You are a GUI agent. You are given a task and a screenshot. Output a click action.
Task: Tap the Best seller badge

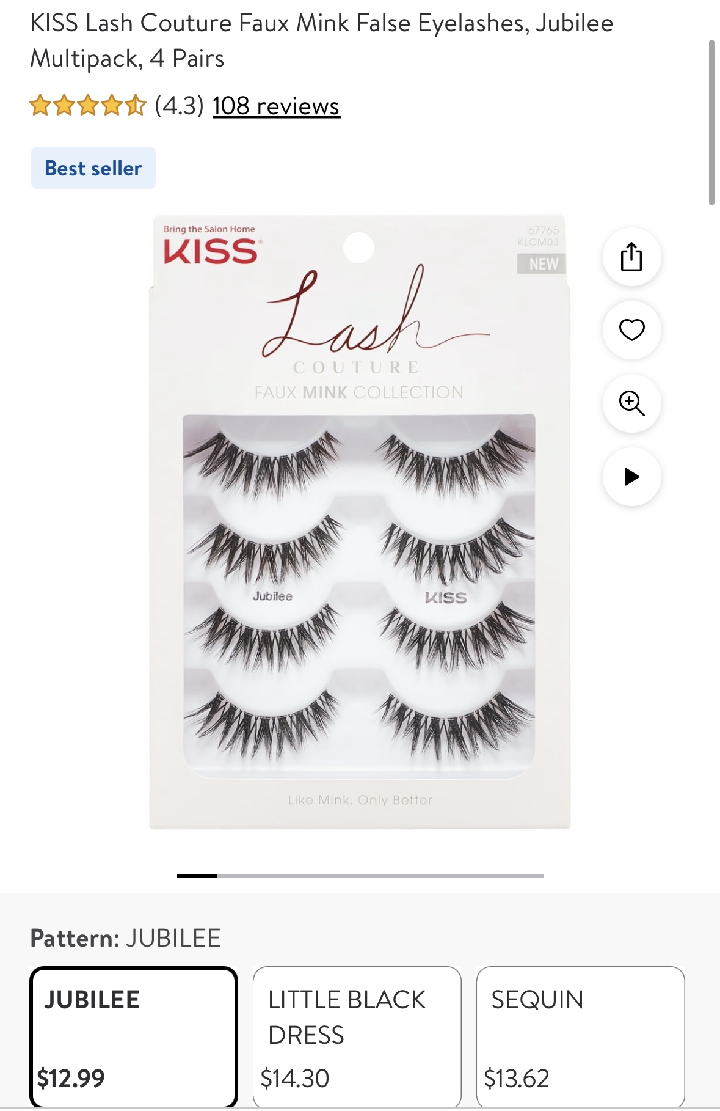[93, 168]
